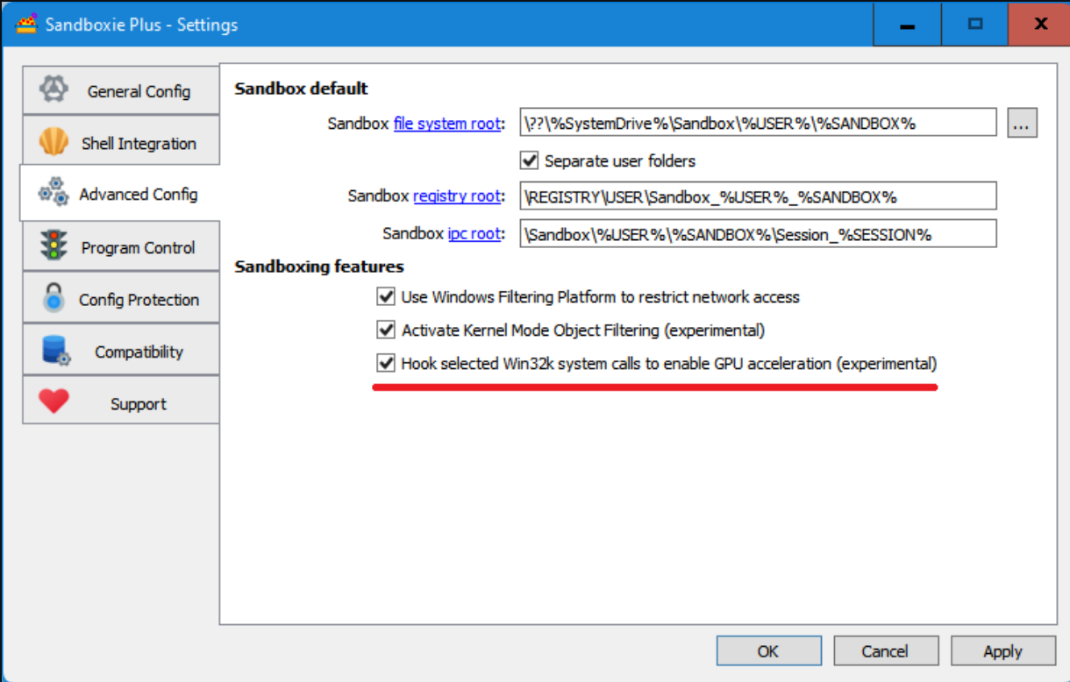Go to Program Control tab
The width and height of the screenshot is (1070, 682).
(x=121, y=247)
